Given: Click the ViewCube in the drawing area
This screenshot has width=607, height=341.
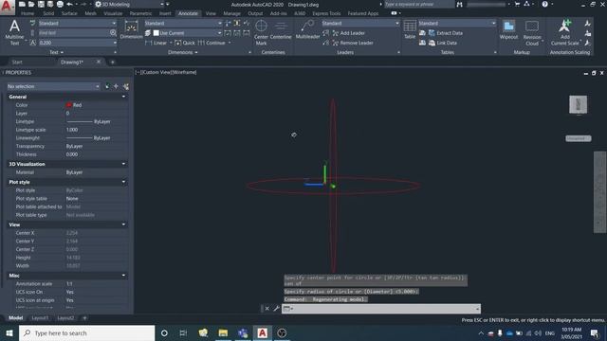Looking at the screenshot, I should point(578,104).
